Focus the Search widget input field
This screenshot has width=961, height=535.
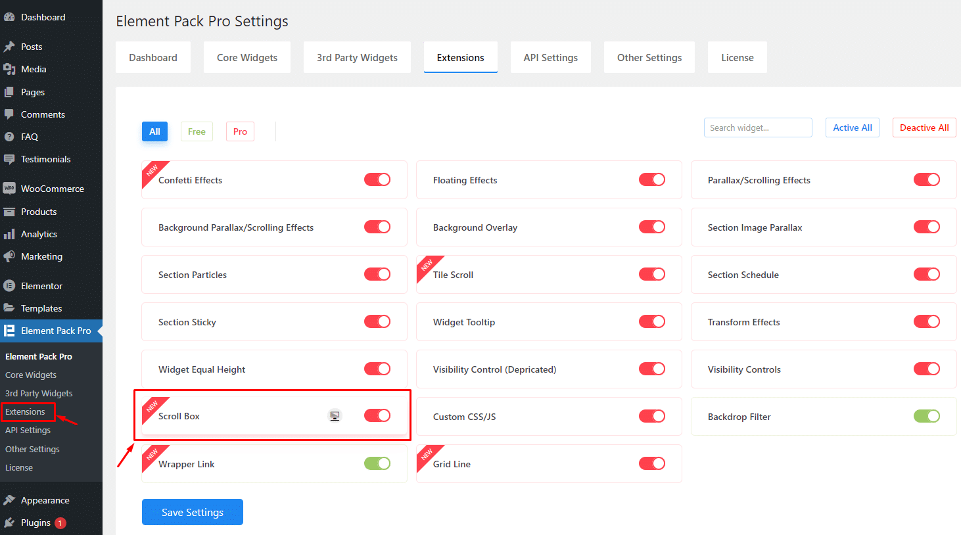758,128
